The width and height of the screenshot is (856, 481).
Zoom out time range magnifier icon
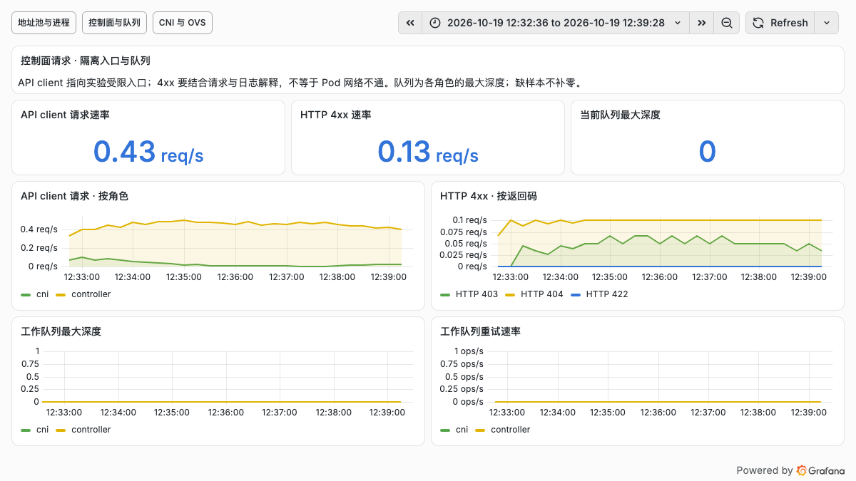pos(727,23)
